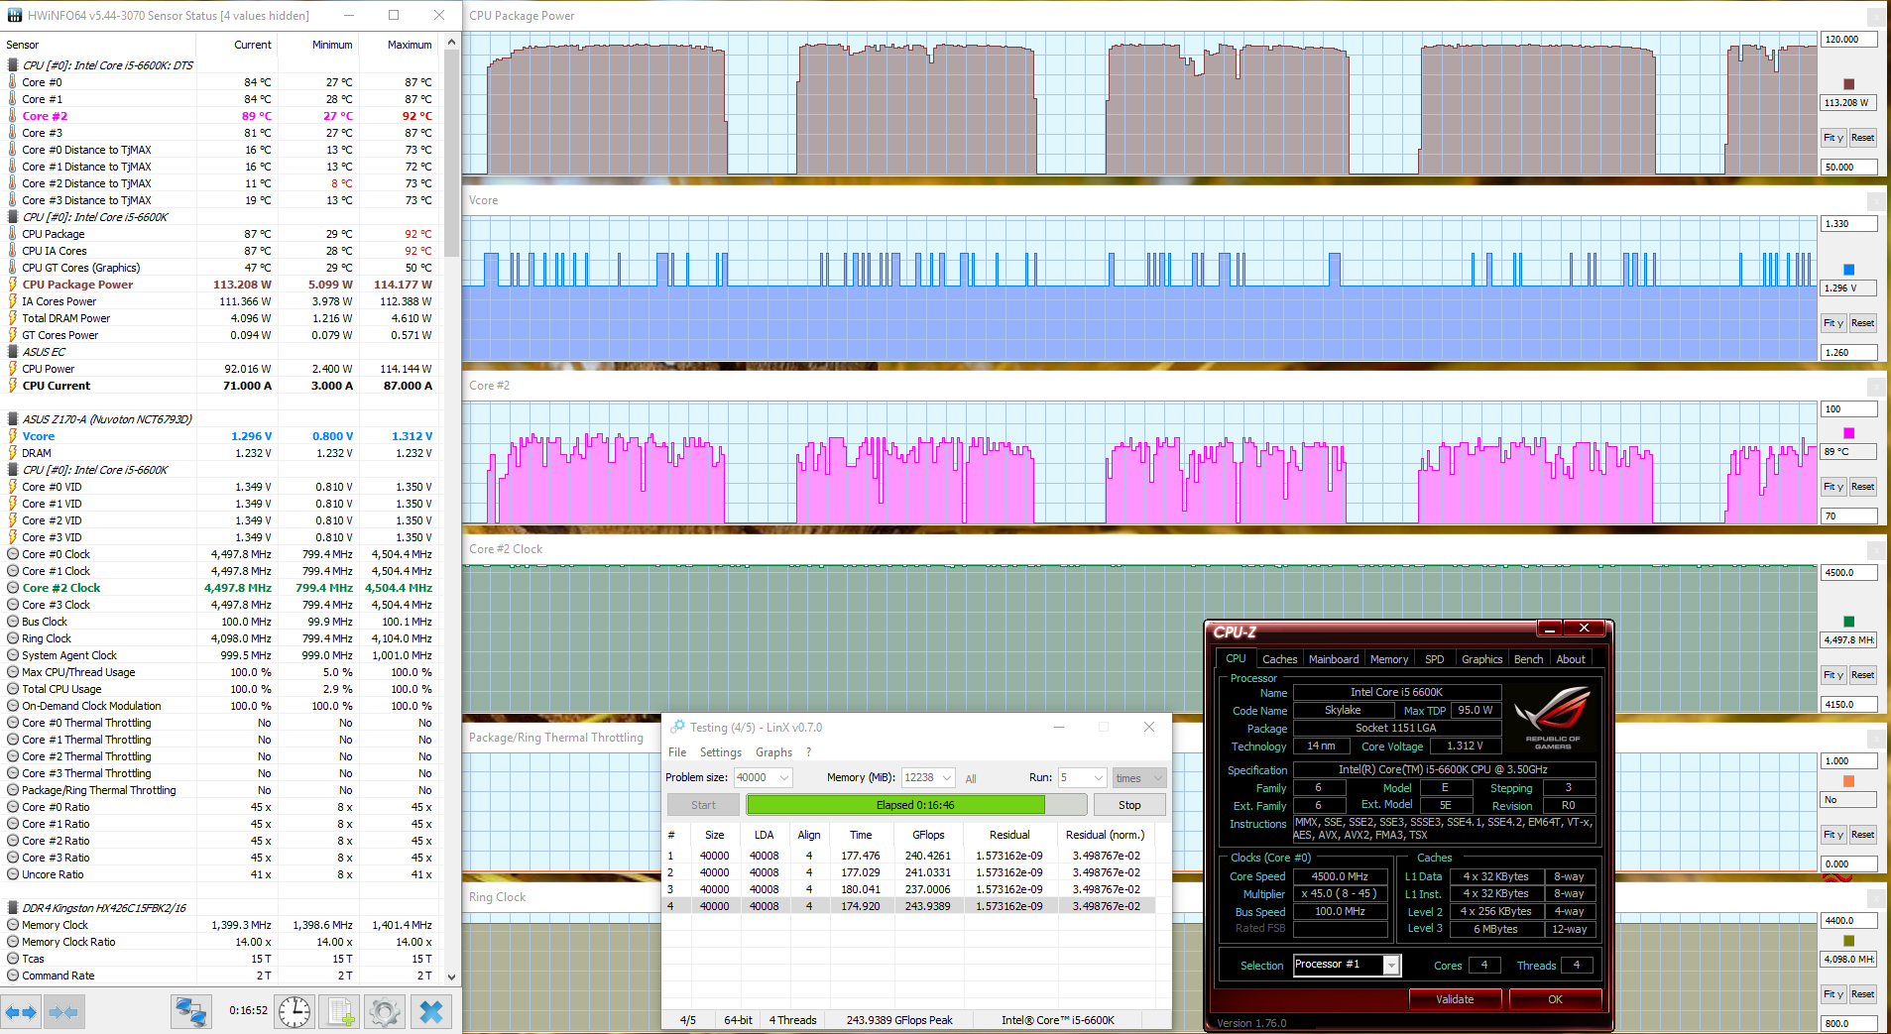Click the chip icon beside DDR4 Kingston header

(x=13, y=908)
